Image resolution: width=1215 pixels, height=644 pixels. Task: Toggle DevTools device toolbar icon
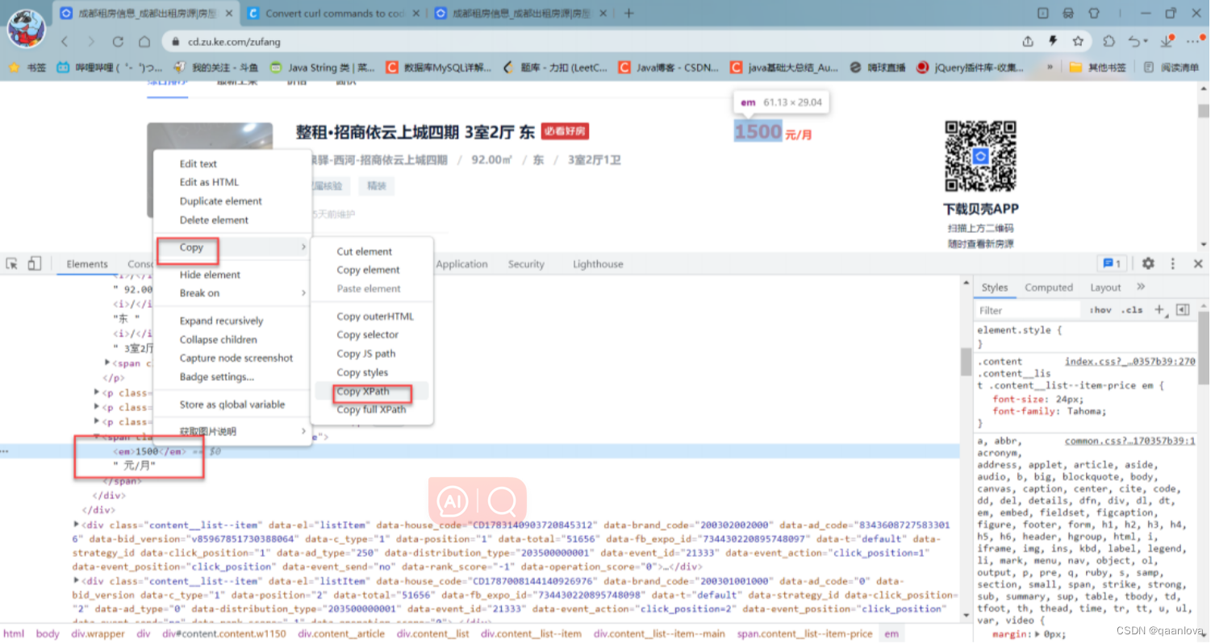point(34,264)
